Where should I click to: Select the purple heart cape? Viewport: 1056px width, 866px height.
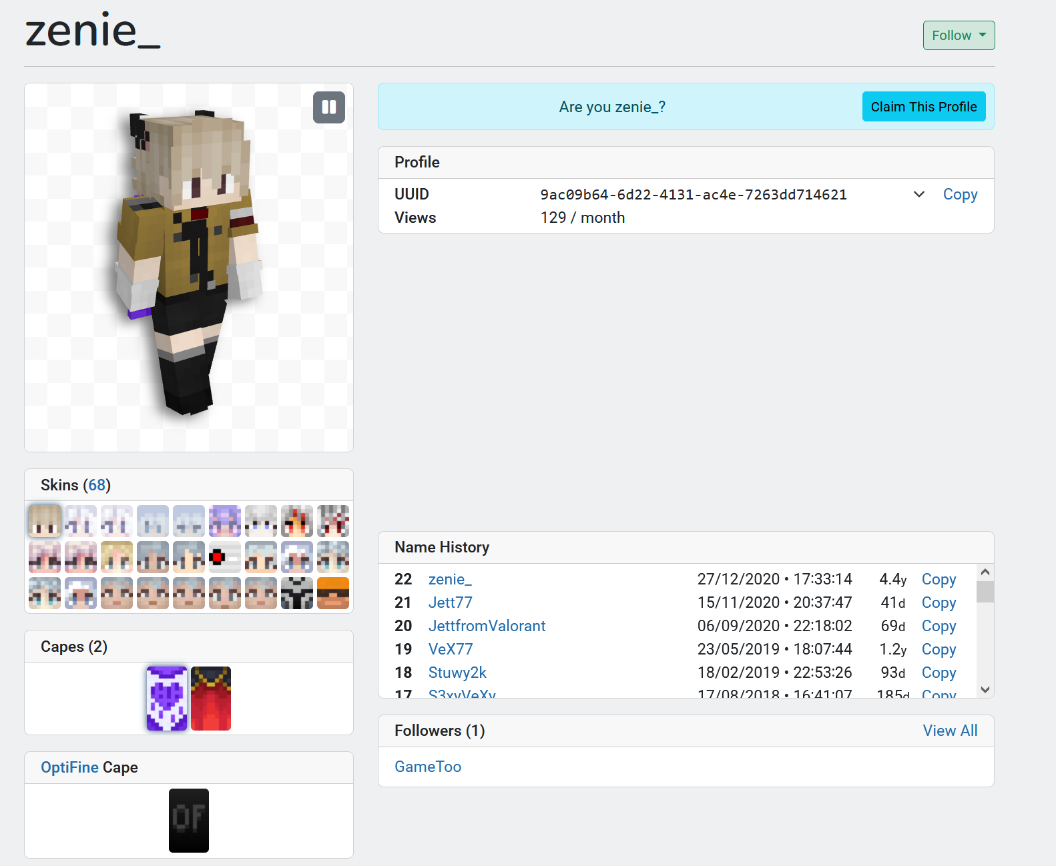pos(167,699)
